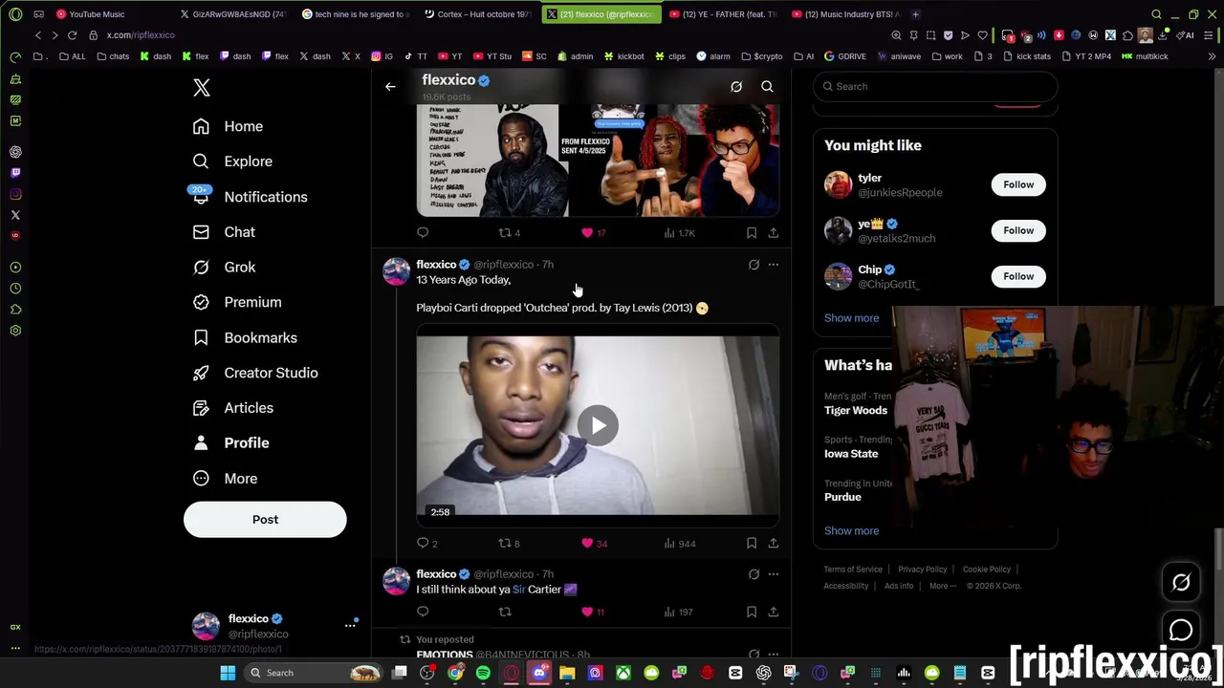This screenshot has width=1224, height=688.
Task: Reply to the post with 1.7K views
Action: click(423, 232)
